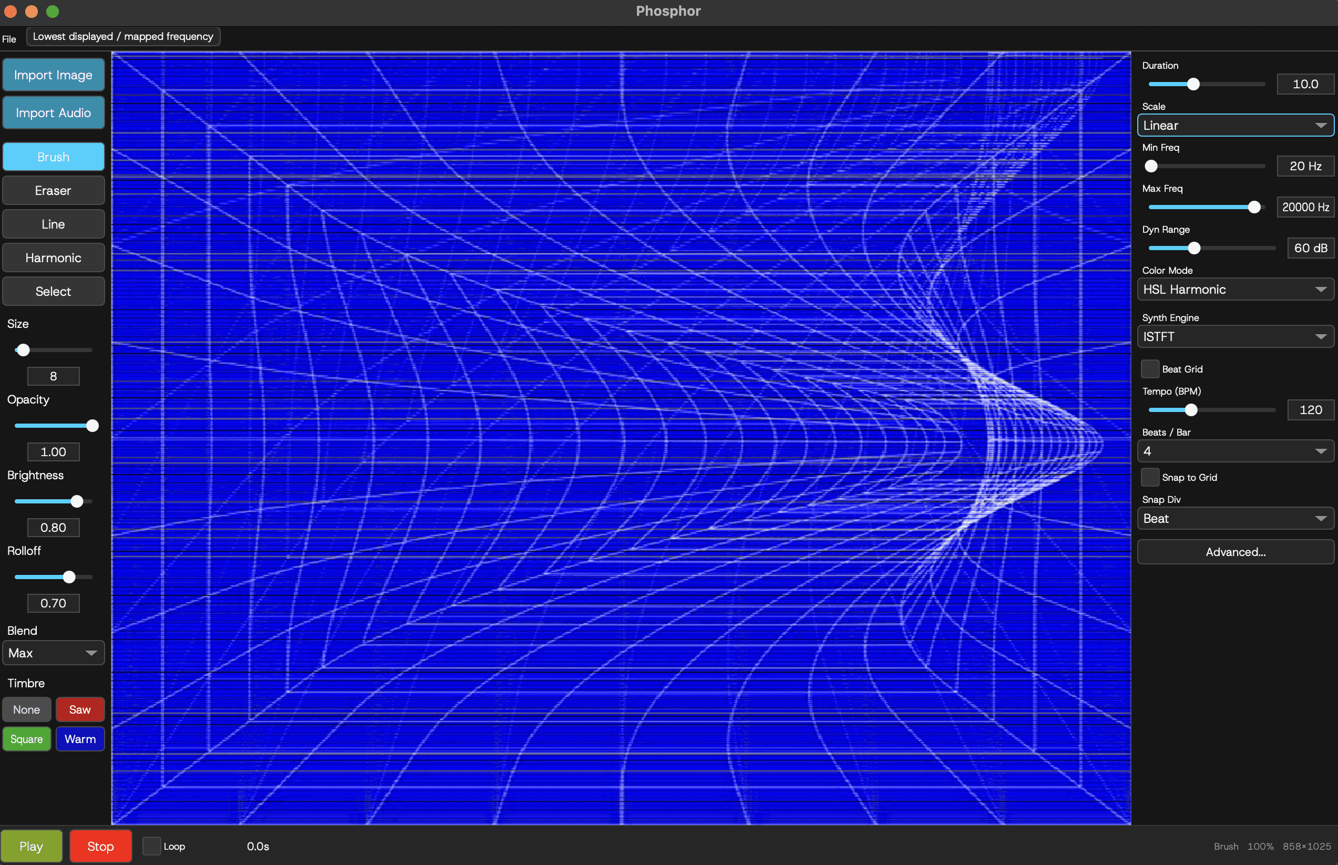
Task: Click the Import Audio button
Action: pos(54,113)
